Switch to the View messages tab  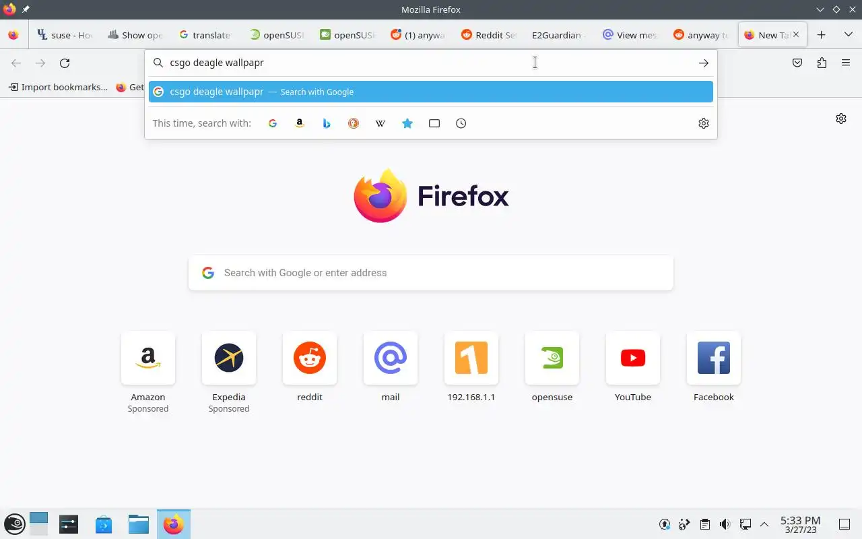click(x=629, y=35)
